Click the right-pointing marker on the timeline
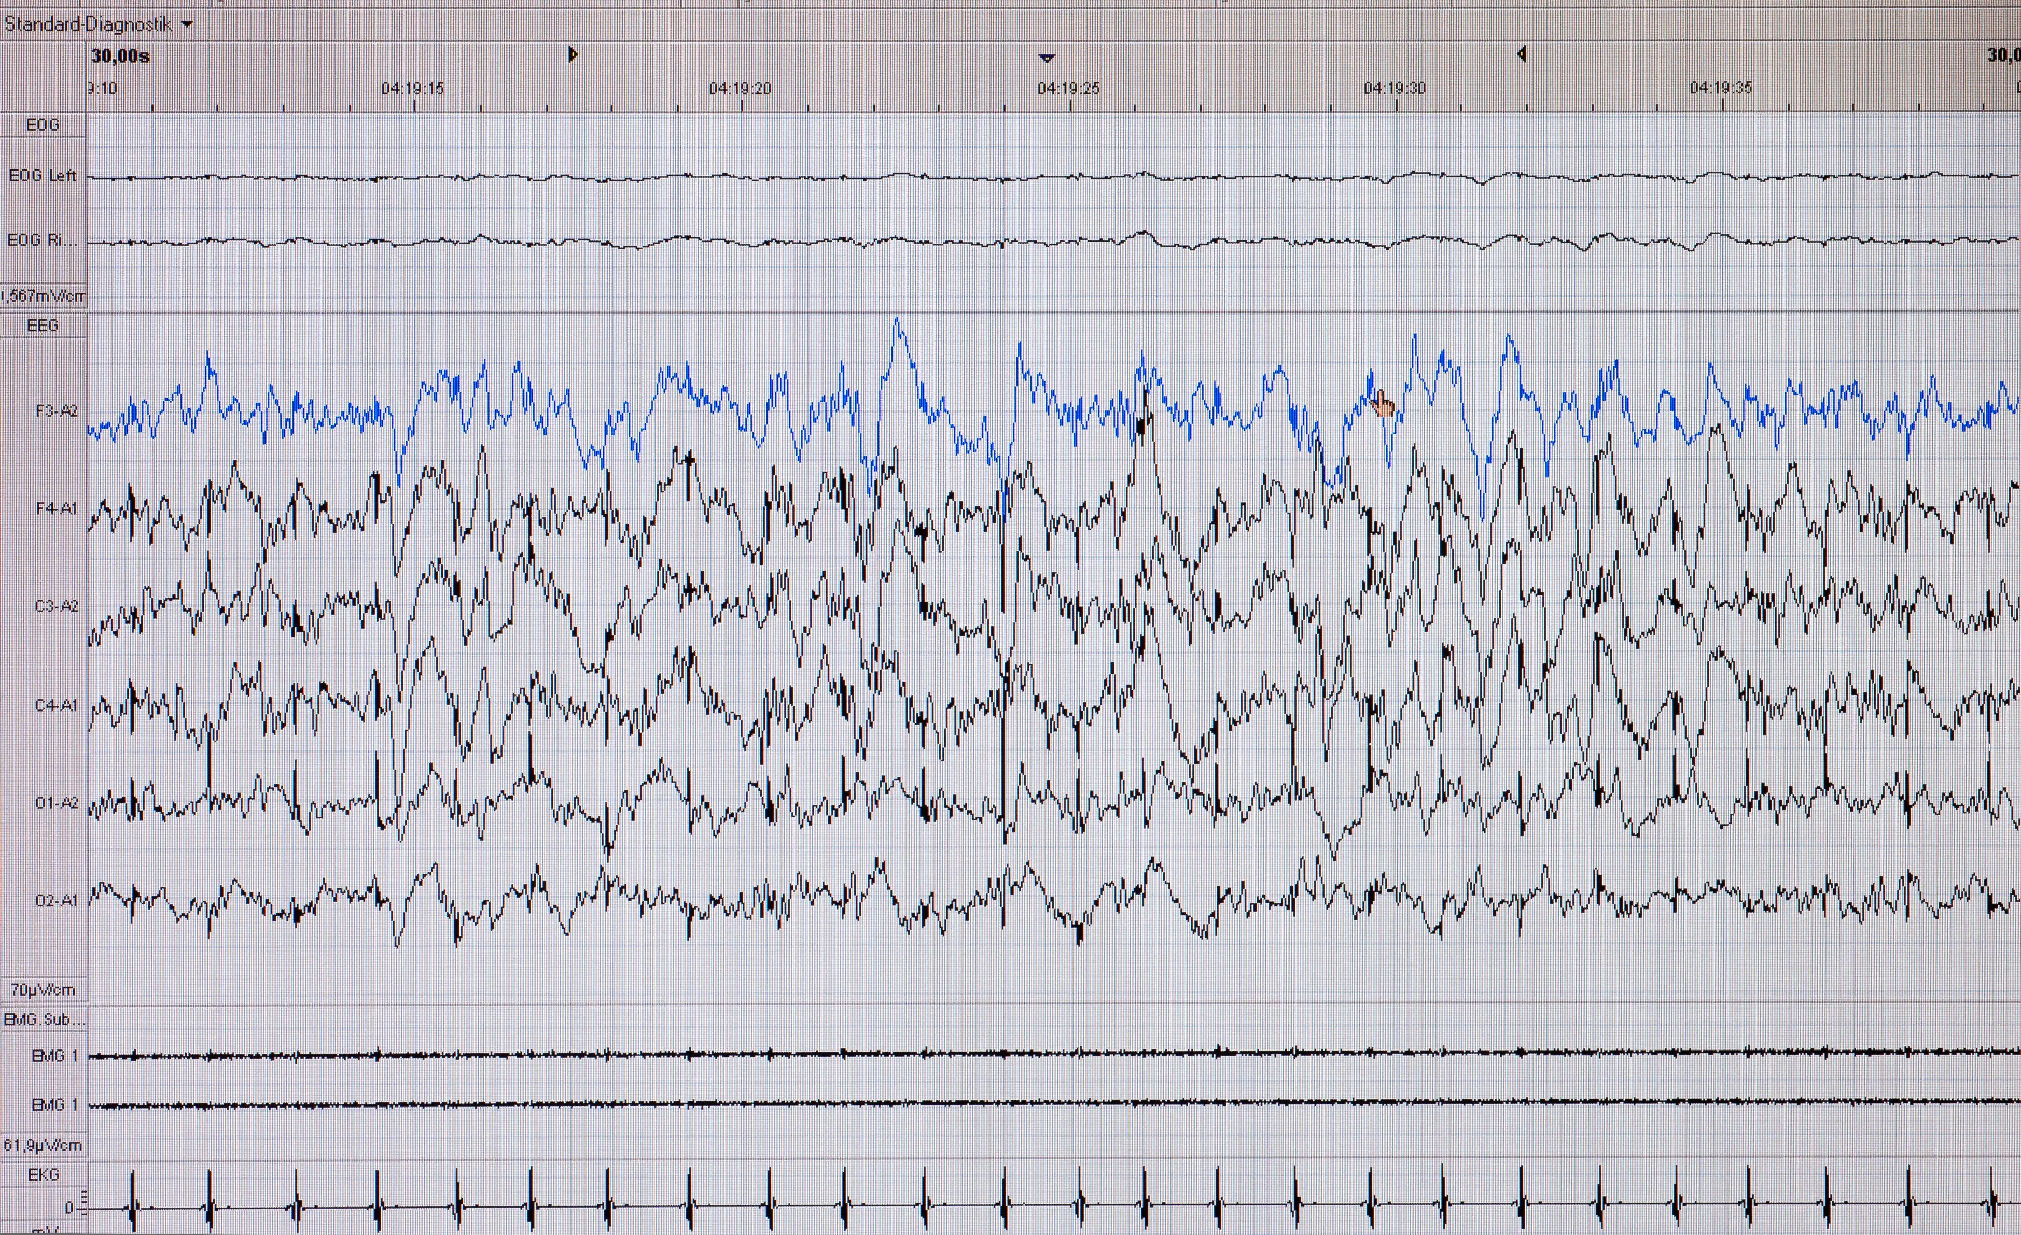 click(574, 55)
